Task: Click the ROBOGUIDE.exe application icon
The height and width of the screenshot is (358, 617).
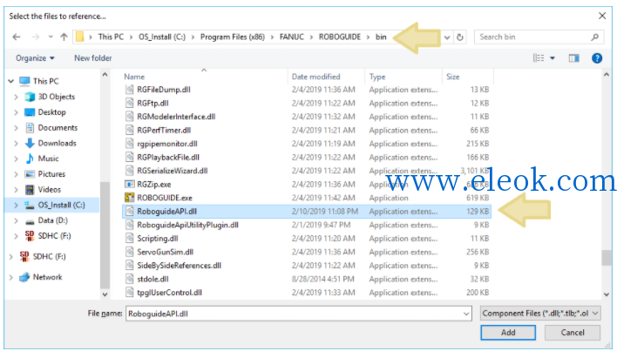Action: click(130, 198)
